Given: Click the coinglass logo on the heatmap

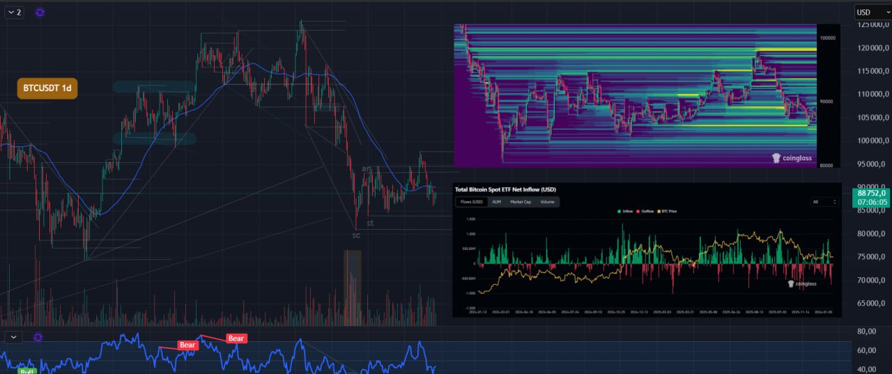Looking at the screenshot, I should point(793,158).
